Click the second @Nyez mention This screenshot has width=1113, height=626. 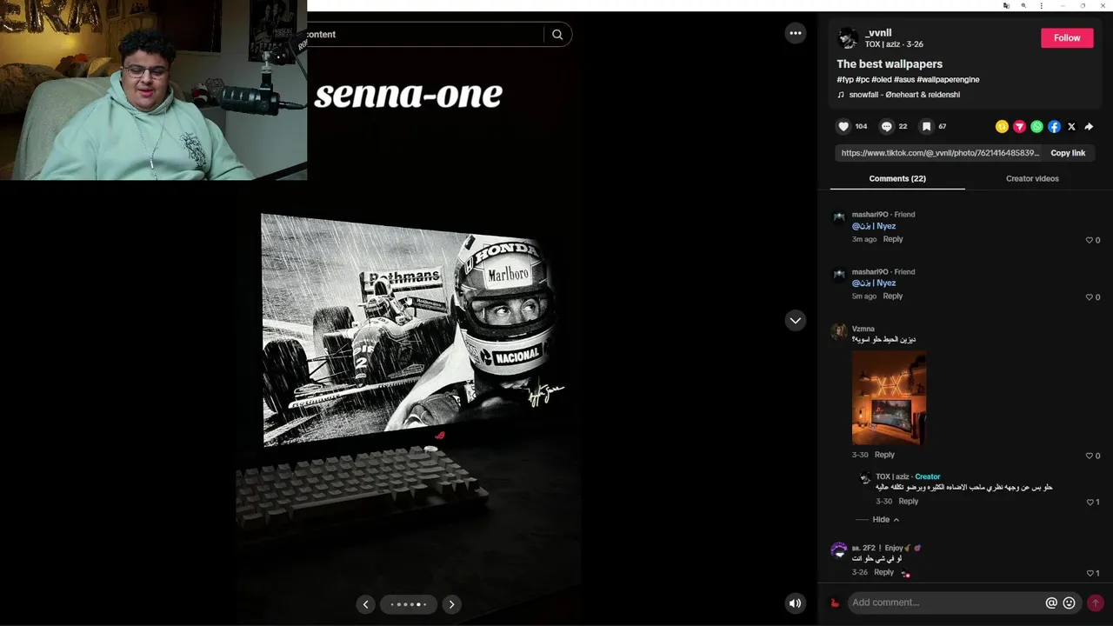[x=874, y=283]
